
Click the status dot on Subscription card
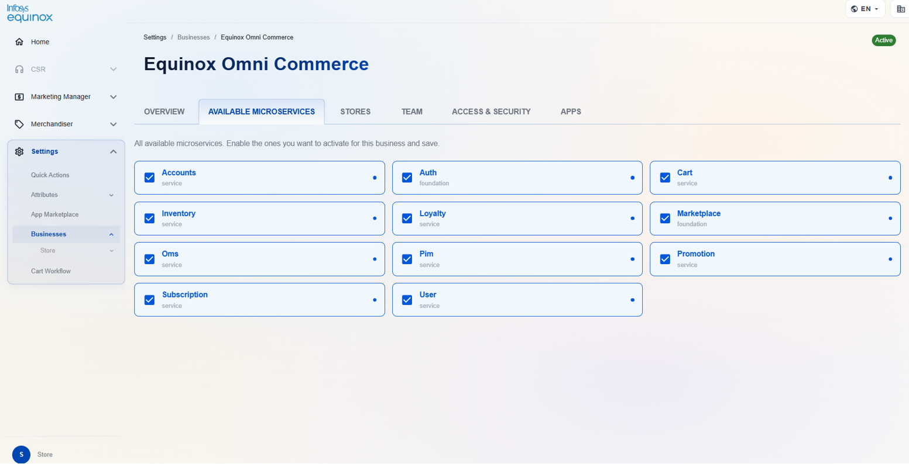coord(375,300)
